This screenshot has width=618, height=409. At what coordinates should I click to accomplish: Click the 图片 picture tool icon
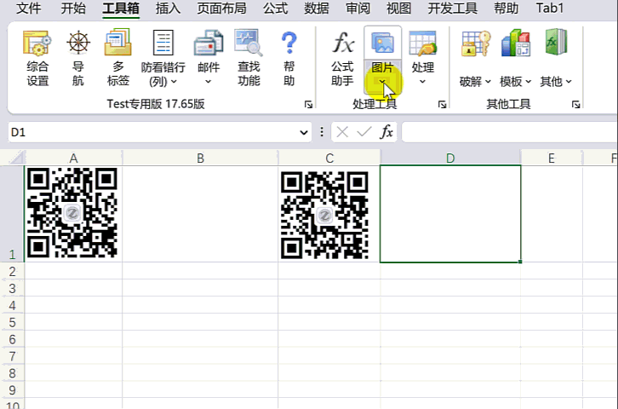pos(382,44)
